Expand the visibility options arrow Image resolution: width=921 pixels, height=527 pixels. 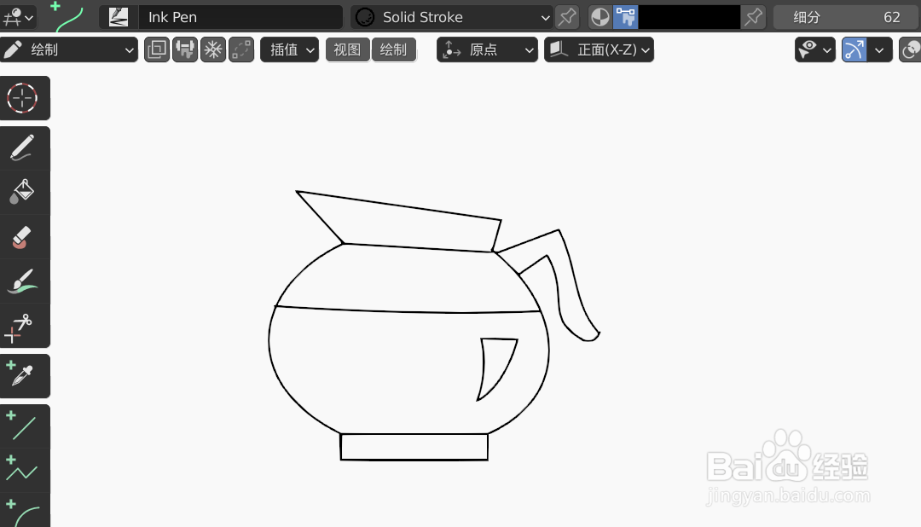(827, 50)
